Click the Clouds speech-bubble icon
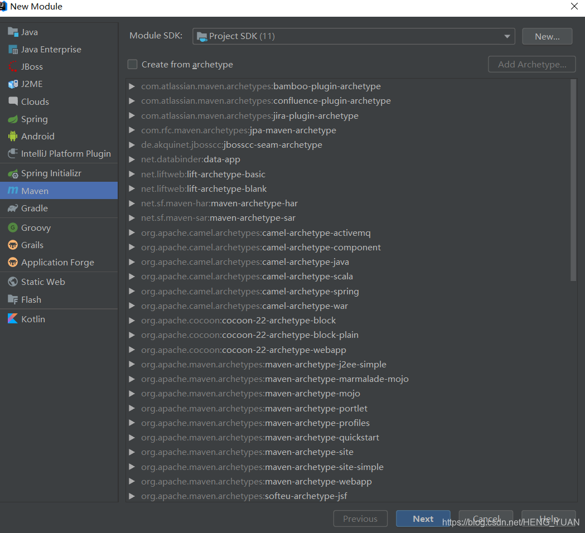Image resolution: width=585 pixels, height=533 pixels. coord(13,101)
